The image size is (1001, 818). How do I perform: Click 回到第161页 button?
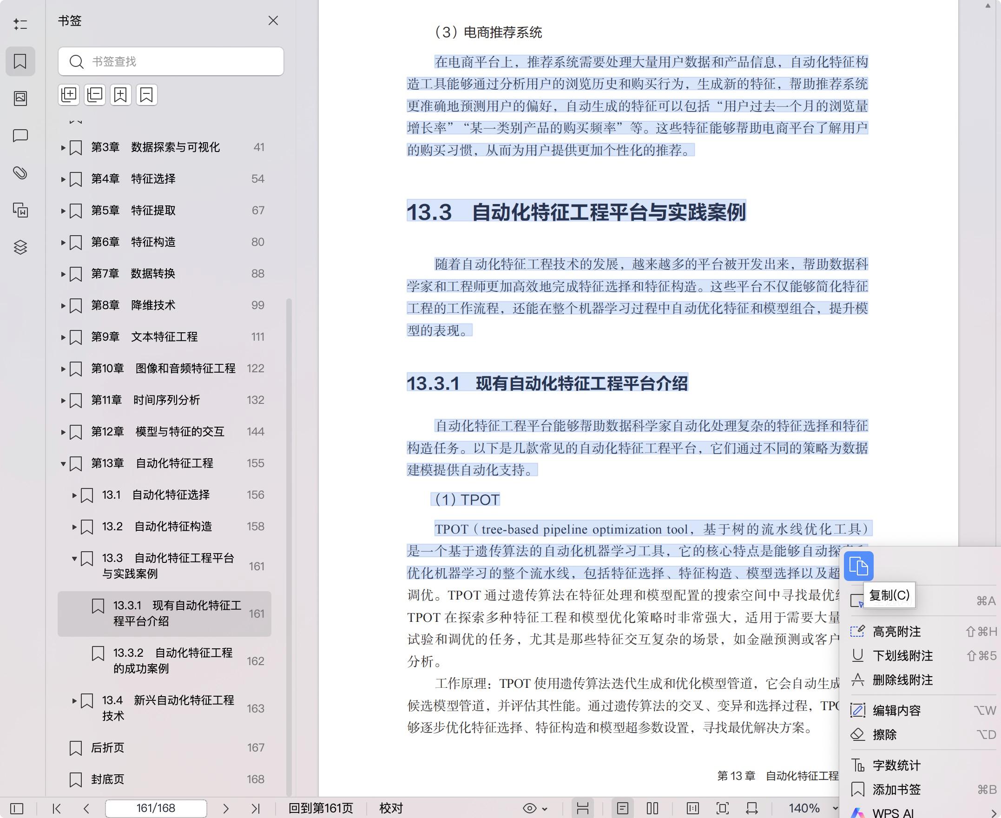pos(321,809)
